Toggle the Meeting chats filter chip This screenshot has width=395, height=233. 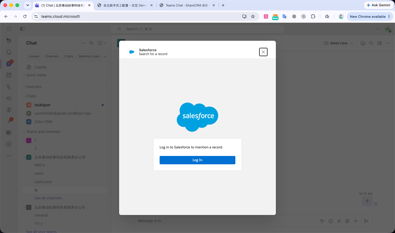(x=89, y=56)
